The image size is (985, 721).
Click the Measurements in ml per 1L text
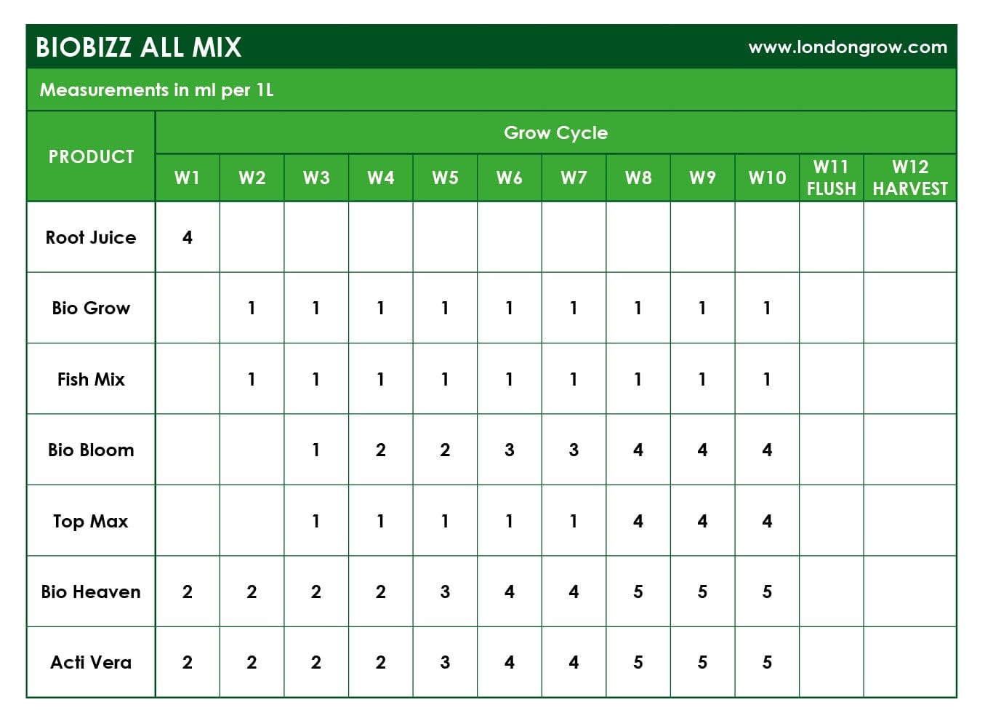156,89
